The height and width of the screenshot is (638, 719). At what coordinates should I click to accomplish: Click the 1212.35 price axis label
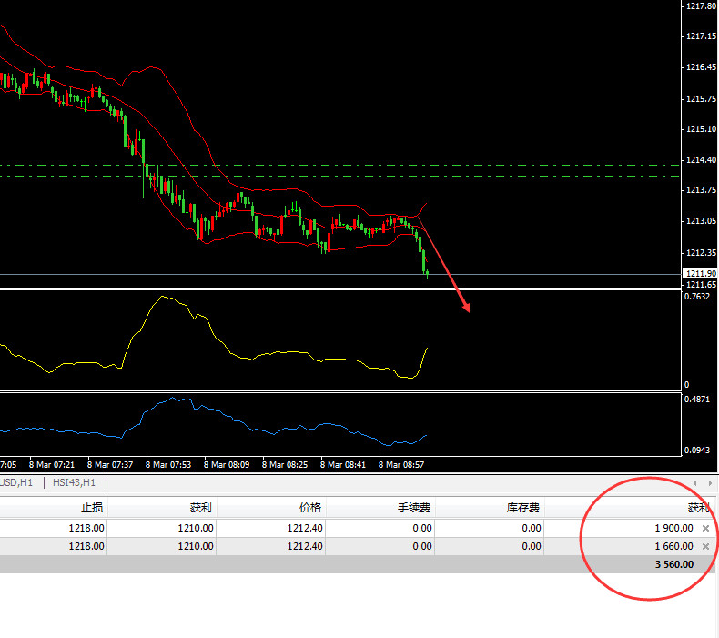701,253
